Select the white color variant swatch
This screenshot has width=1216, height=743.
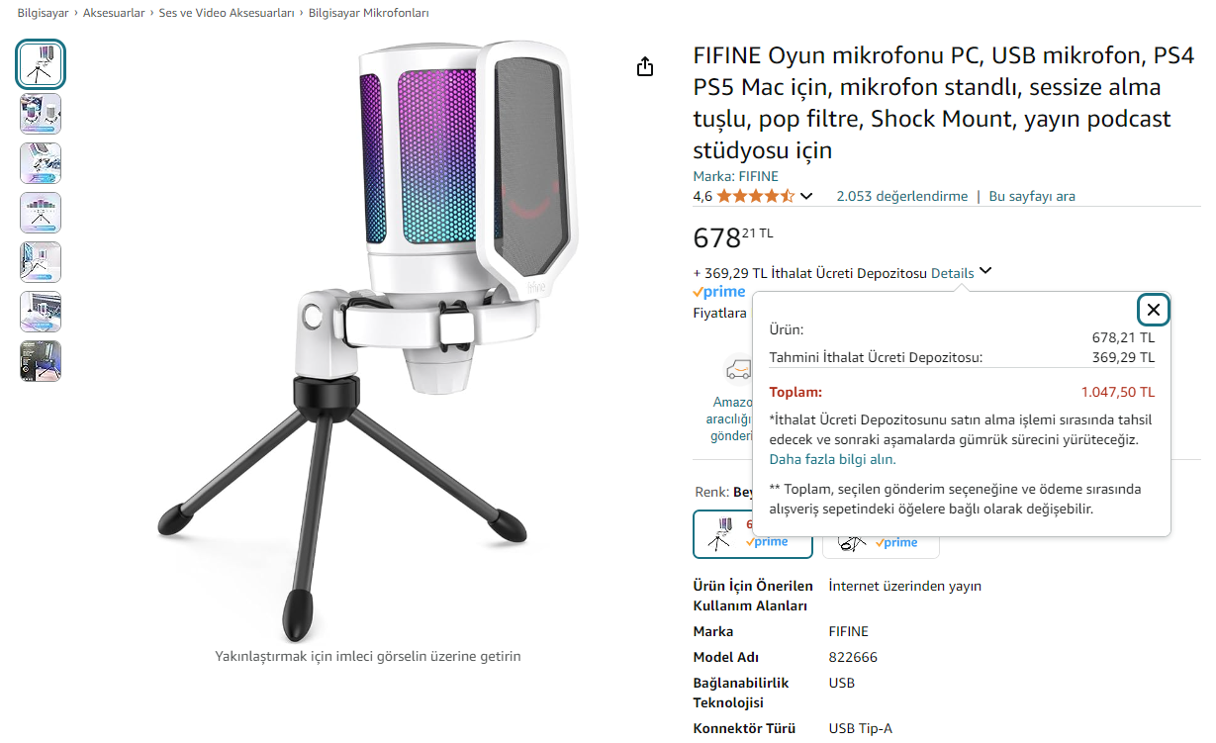[x=752, y=534]
